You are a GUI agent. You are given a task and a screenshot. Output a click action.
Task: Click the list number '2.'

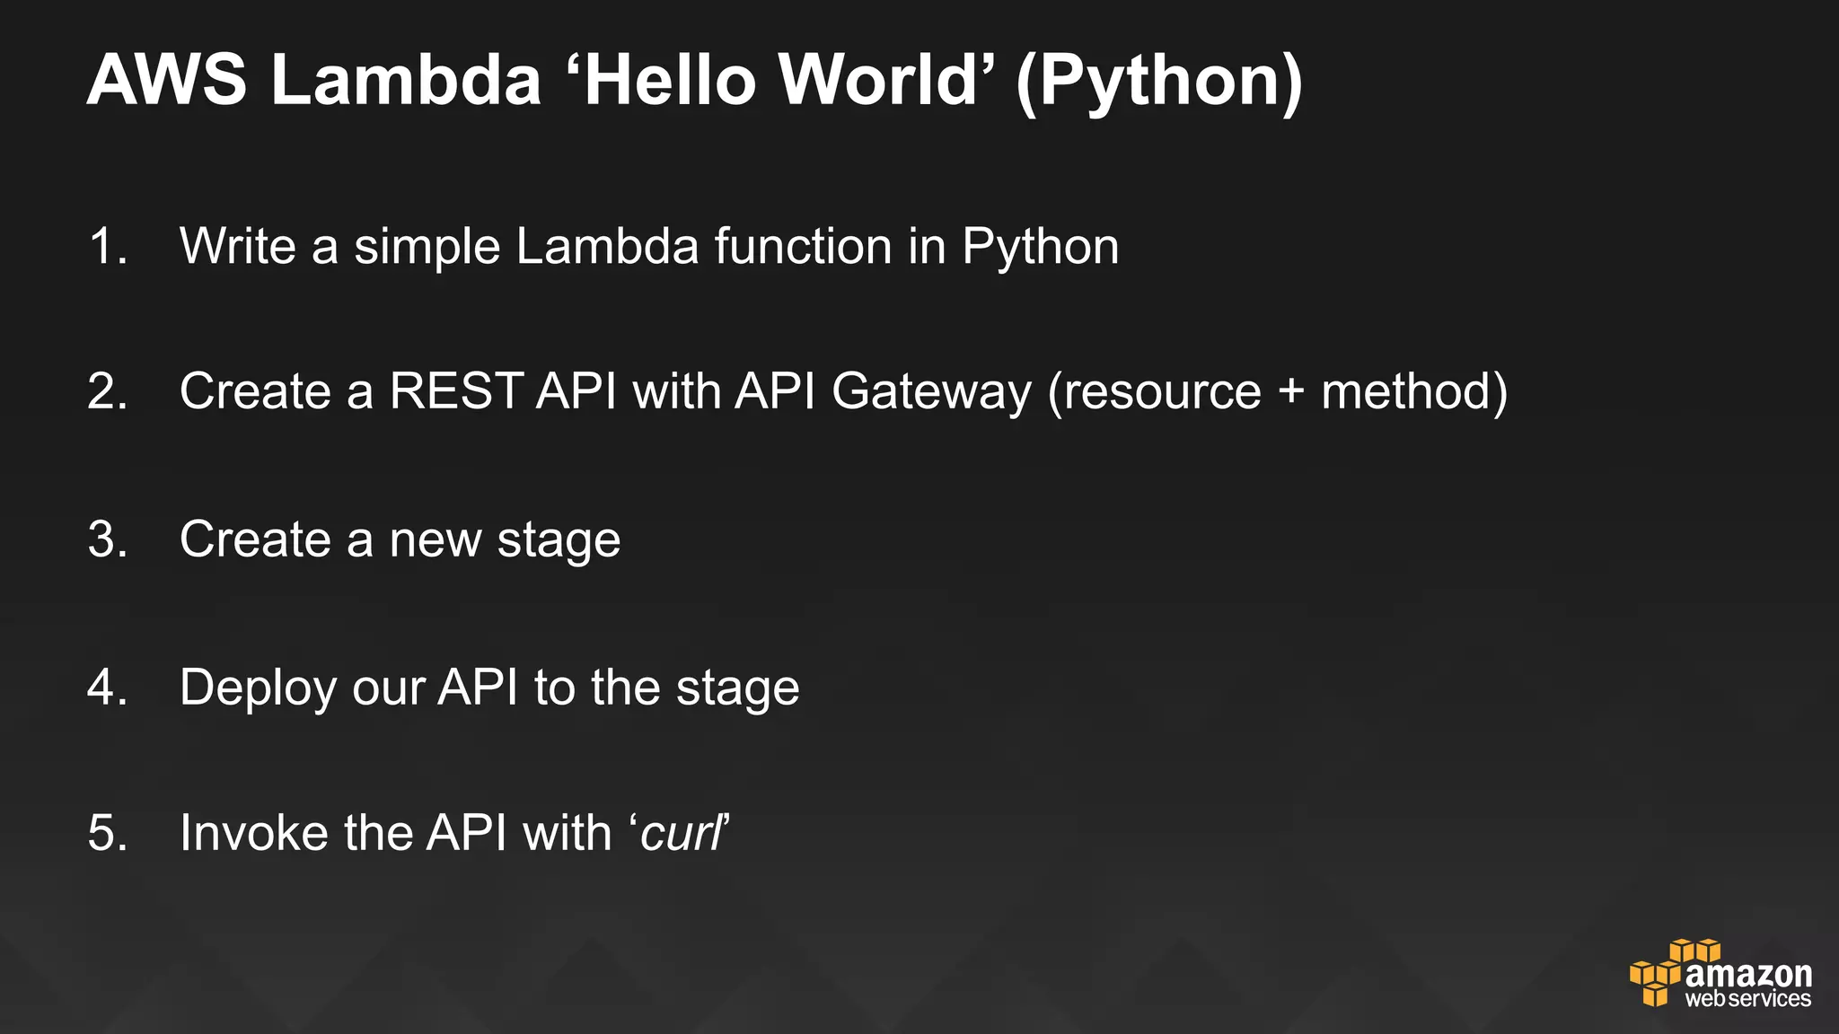(x=108, y=391)
